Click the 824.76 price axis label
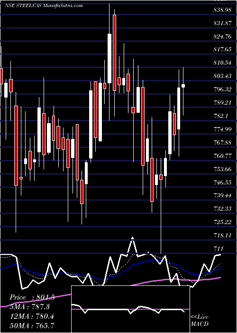Screen dimensions: 237x333 [x=222, y=37]
